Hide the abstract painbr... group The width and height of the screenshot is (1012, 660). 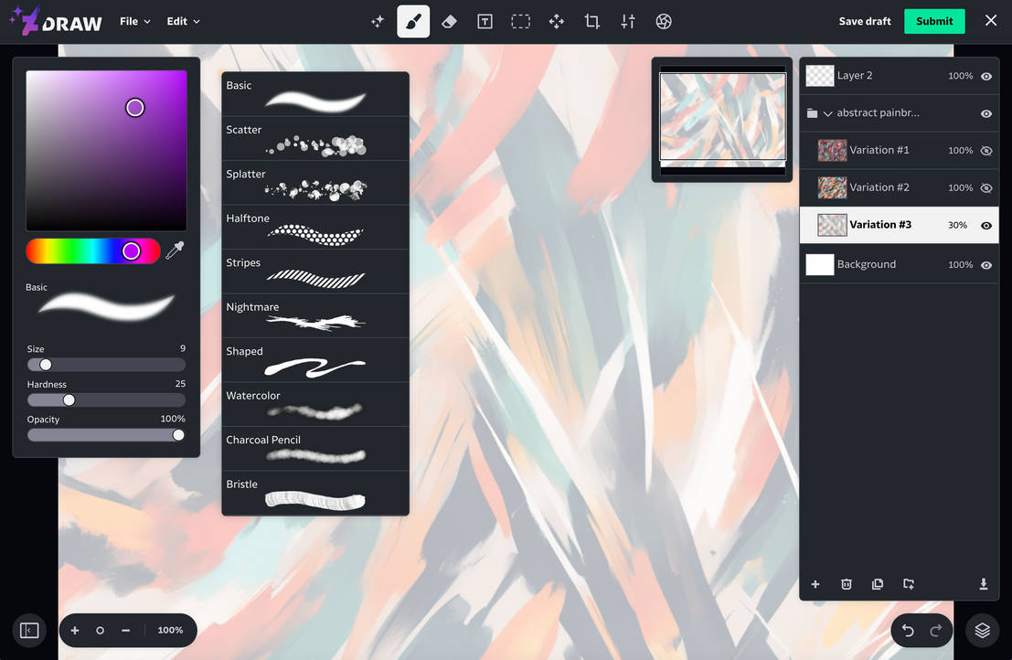[x=986, y=113]
